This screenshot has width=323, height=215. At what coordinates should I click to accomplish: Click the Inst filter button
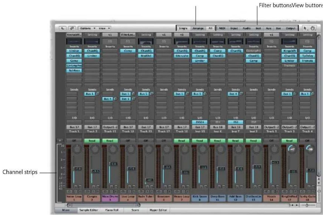coord(258,28)
